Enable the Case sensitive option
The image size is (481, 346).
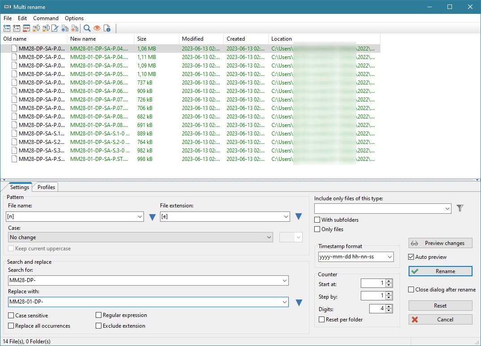point(11,316)
